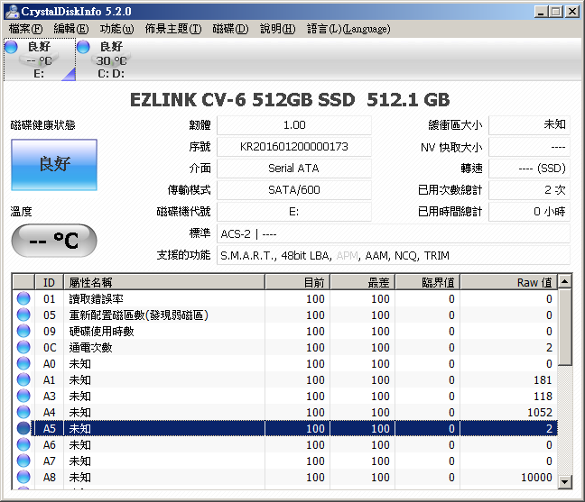Image resolution: width=585 pixels, height=502 pixels.
Task: Select the 通電次數 attribute row
Action: (285, 347)
